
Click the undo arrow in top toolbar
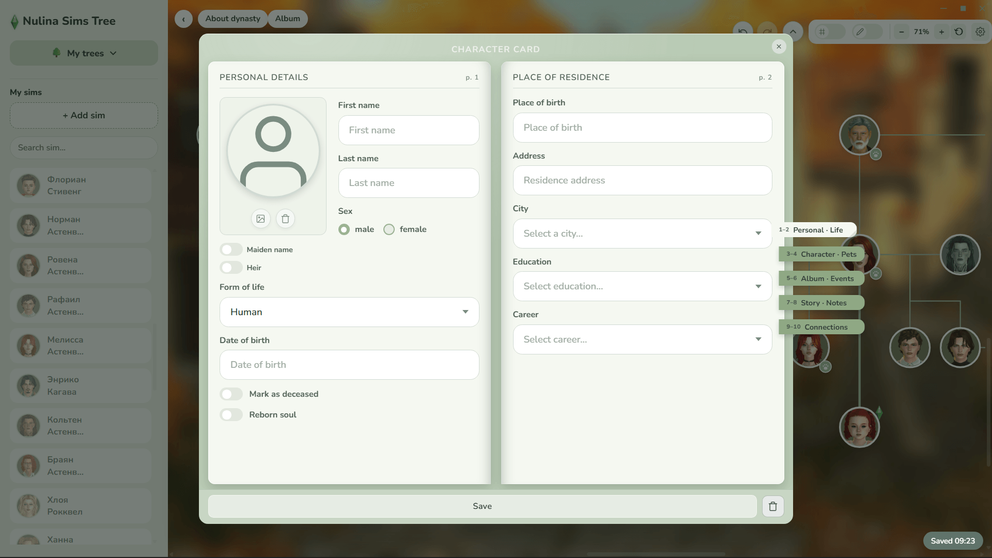742,32
